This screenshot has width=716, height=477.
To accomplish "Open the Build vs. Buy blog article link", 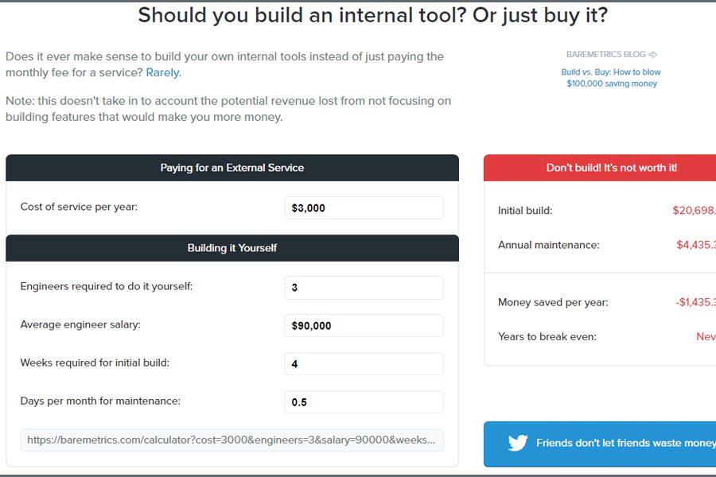I will coord(611,78).
